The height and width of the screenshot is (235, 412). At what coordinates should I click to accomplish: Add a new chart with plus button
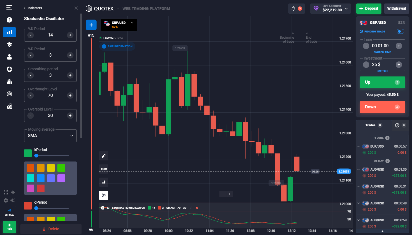pyautogui.click(x=91, y=25)
